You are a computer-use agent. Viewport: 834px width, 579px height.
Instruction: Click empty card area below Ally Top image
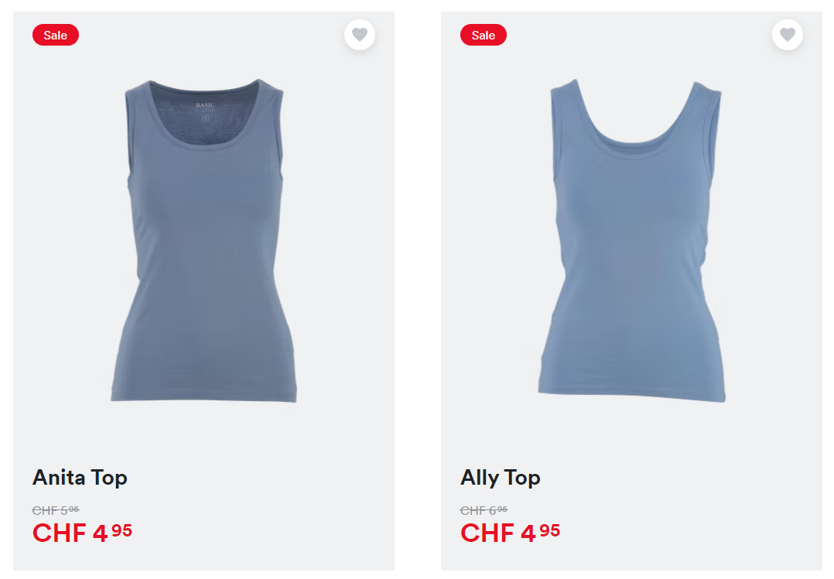click(632, 434)
